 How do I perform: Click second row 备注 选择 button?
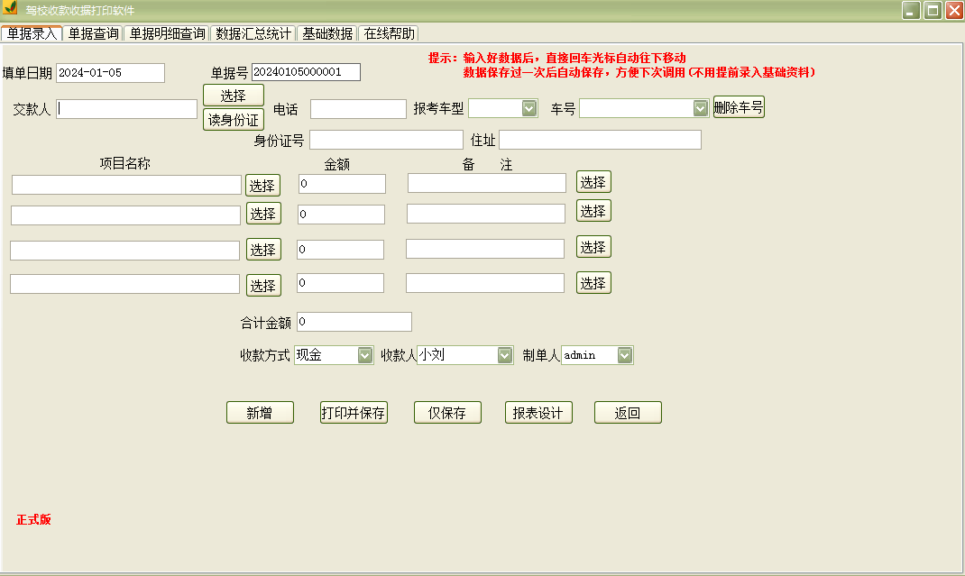pos(594,211)
